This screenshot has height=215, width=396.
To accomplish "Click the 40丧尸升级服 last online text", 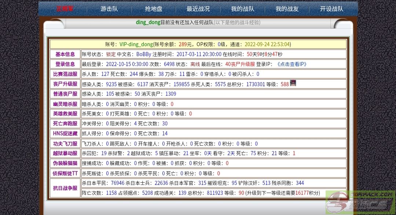I will (240, 64).
